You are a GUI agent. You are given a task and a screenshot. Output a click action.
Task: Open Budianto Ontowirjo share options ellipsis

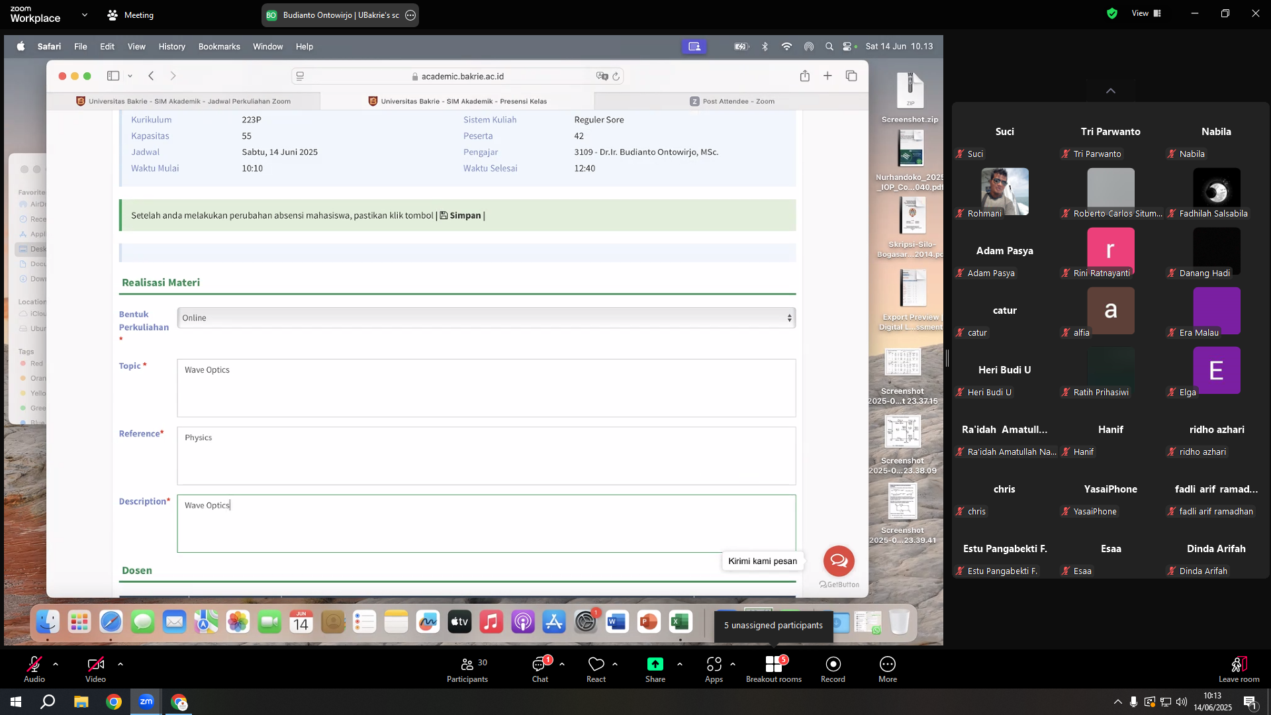[410, 15]
